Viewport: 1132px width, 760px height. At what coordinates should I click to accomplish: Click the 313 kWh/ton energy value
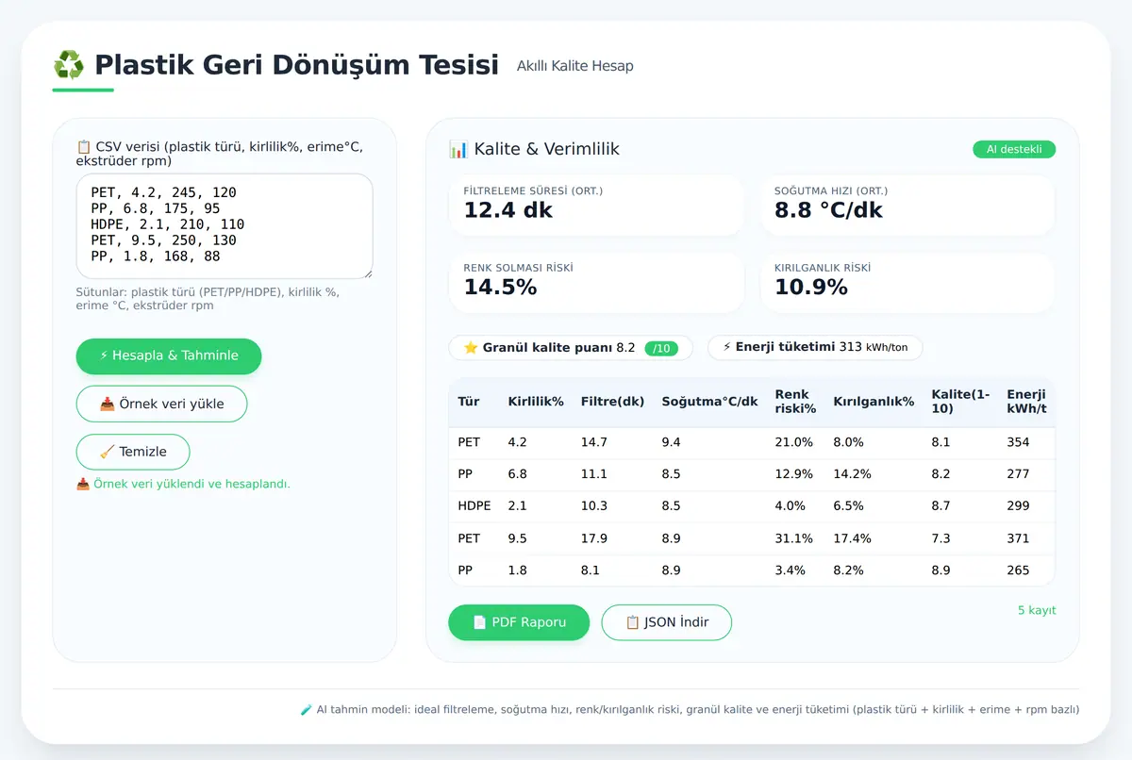click(x=874, y=347)
